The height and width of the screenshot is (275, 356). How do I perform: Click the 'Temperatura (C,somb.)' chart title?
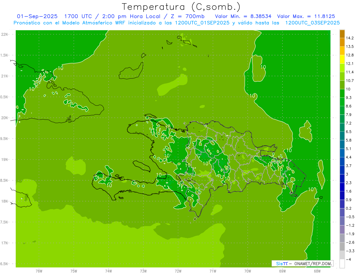pos(182,7)
